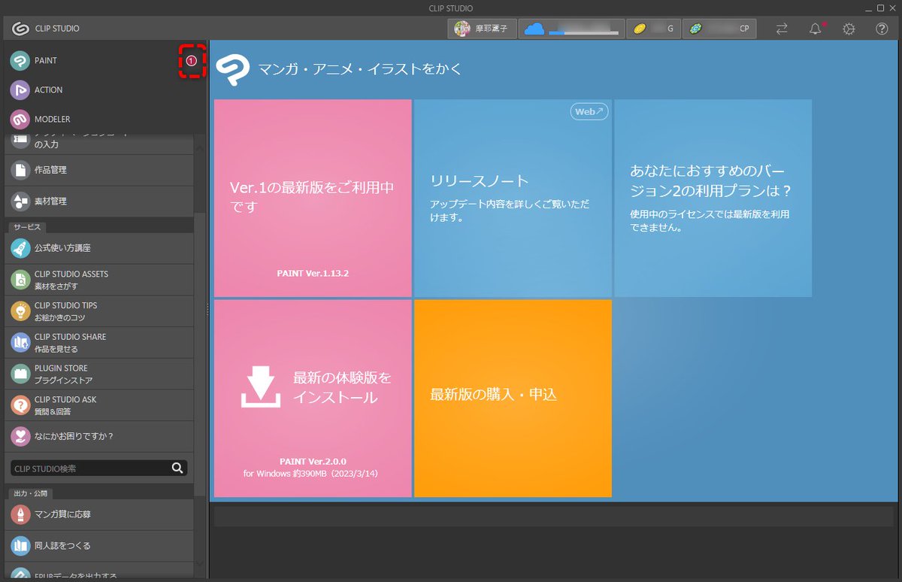Click the CLIP STUDIO ASSETS icon
The height and width of the screenshot is (582, 902).
[x=20, y=280]
